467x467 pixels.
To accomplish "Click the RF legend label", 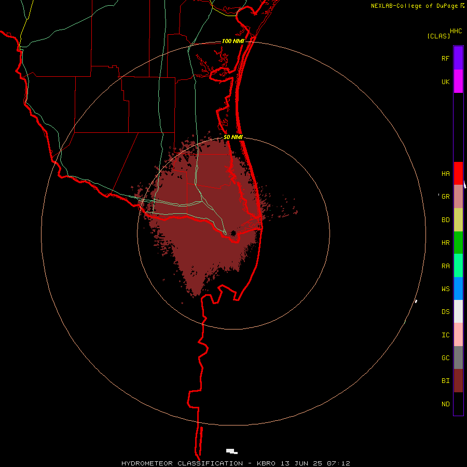I will (445, 58).
